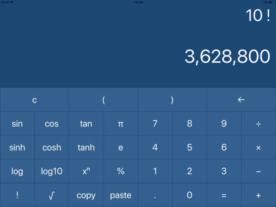Clear the calculator with the c key

click(34, 100)
